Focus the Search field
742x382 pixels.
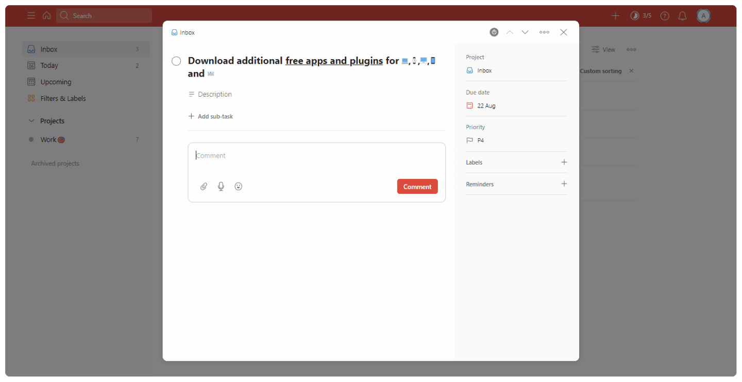[104, 16]
